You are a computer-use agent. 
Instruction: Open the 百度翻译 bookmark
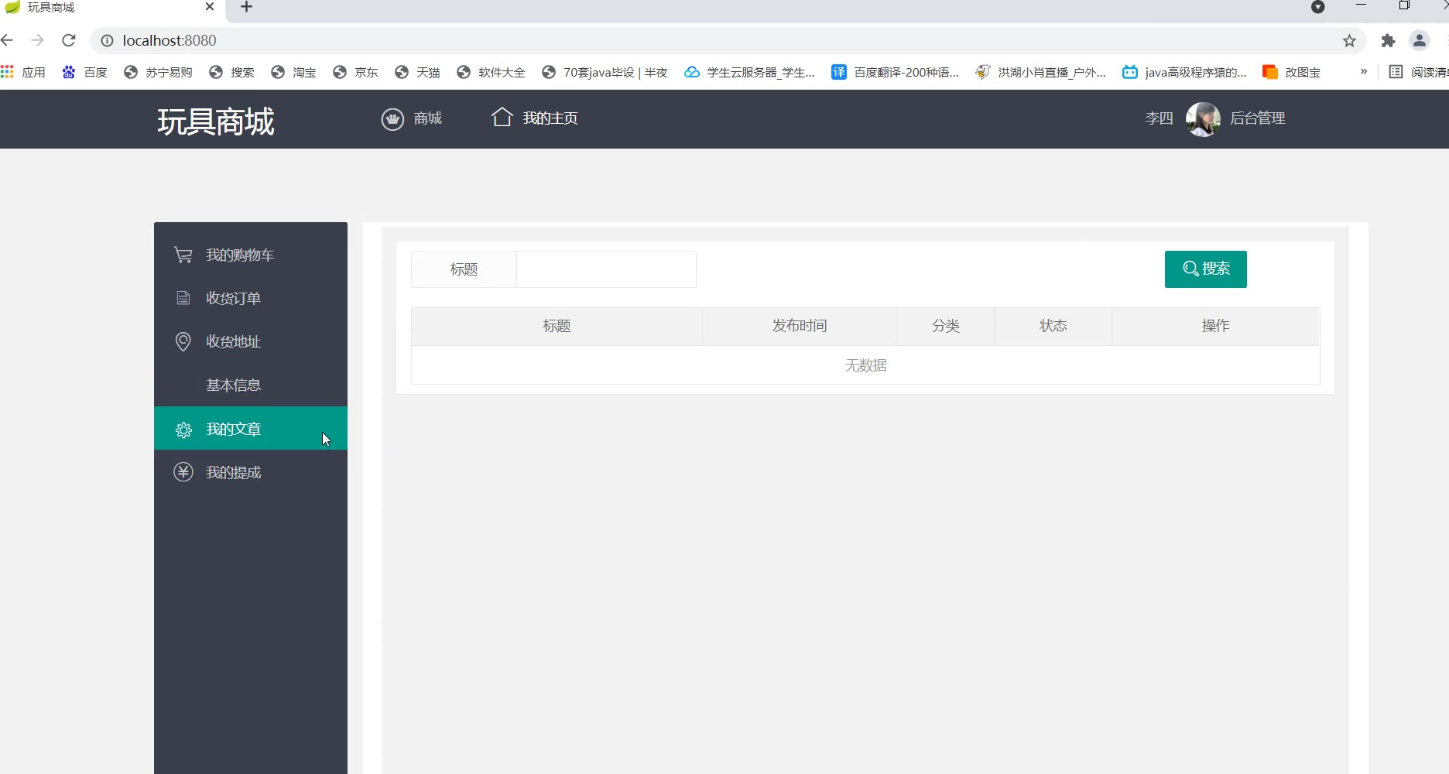click(x=895, y=72)
